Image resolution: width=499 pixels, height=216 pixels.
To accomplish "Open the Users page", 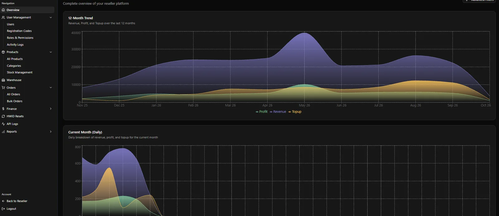I will pos(11,24).
